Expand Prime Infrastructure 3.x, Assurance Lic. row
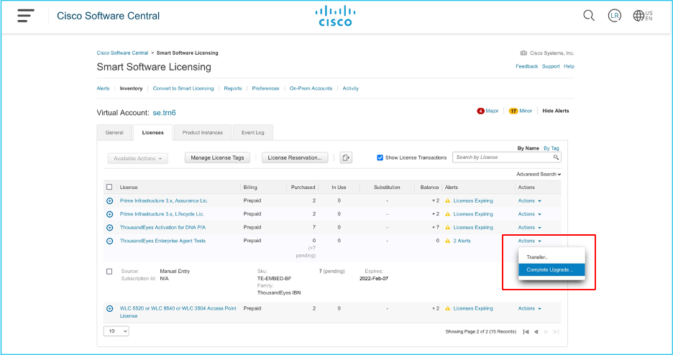Viewport: 673px width, 355px height. (109, 201)
